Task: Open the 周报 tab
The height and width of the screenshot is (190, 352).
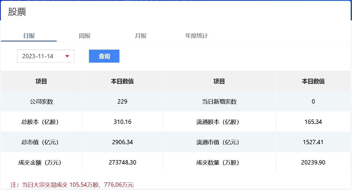Action: tap(85, 36)
